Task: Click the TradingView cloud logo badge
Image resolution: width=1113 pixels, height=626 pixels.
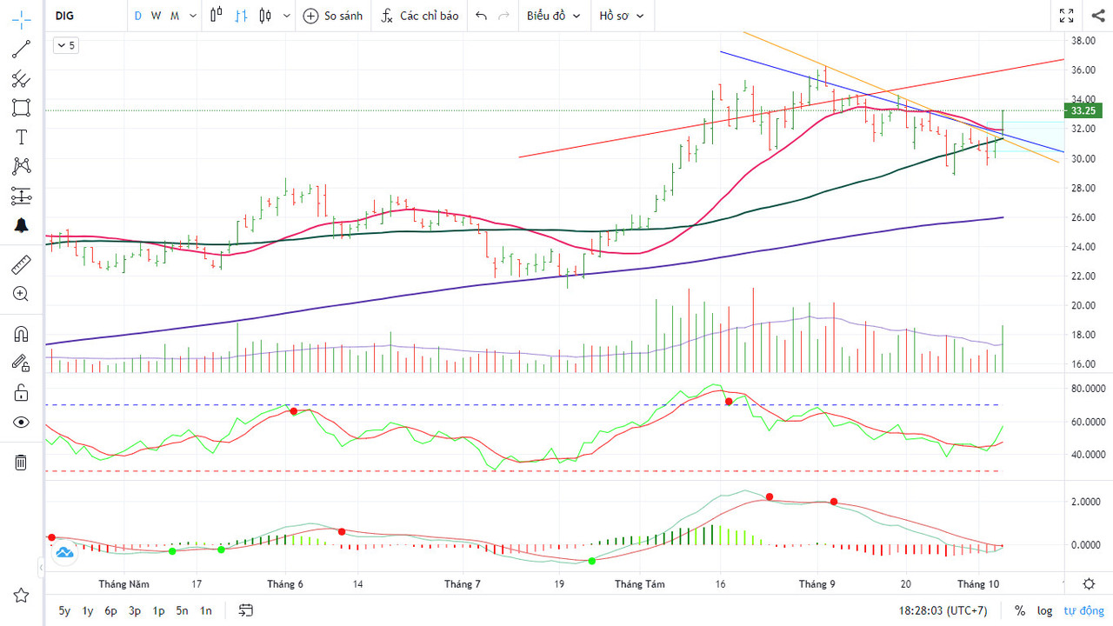Action: pyautogui.click(x=64, y=551)
